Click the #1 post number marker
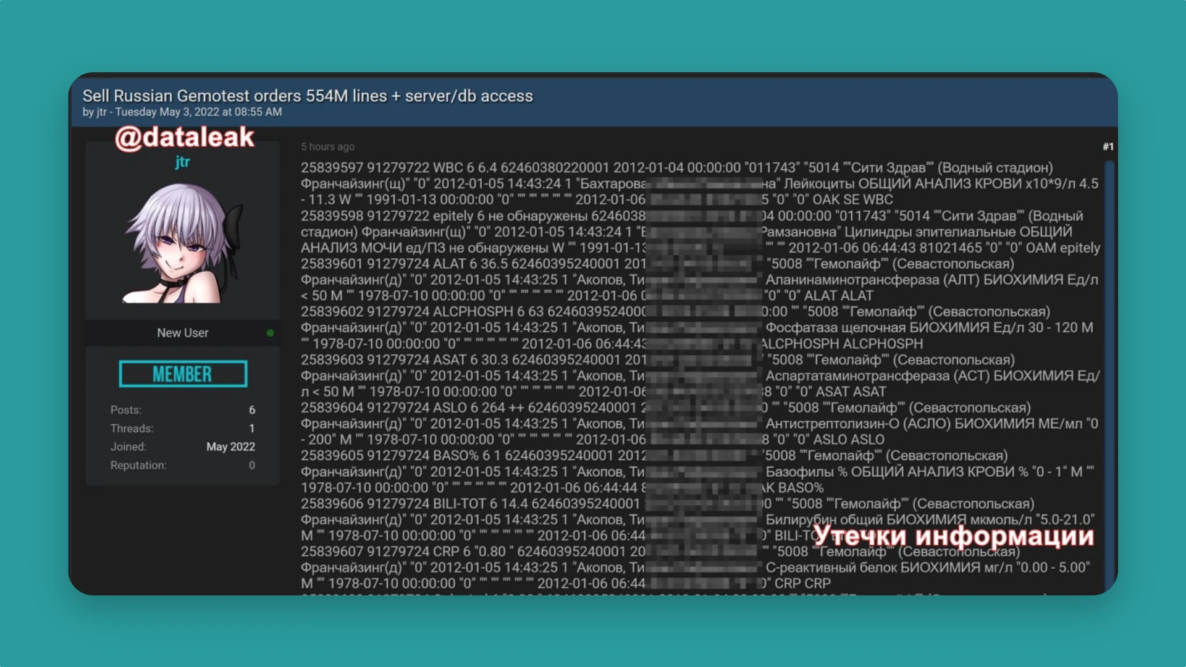 tap(1107, 146)
